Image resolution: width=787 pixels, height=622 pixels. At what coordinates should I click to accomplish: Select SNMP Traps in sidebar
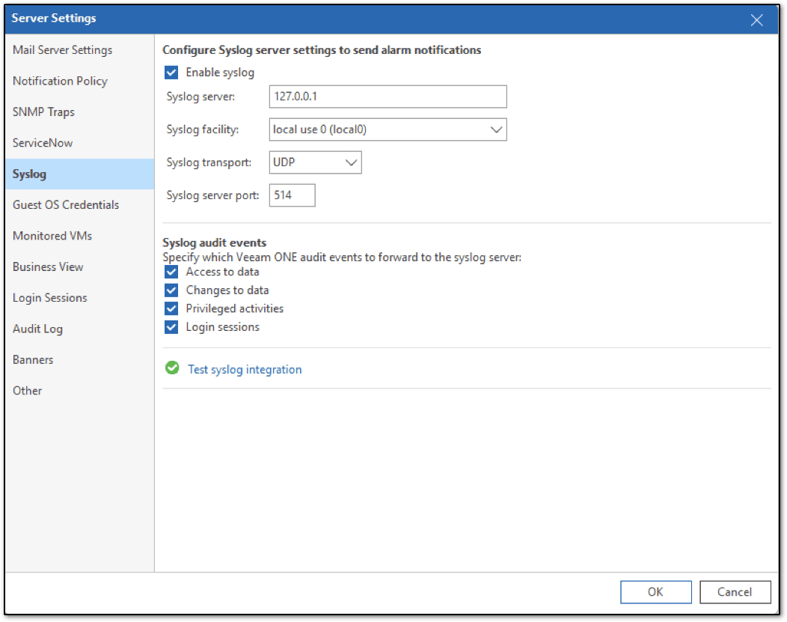coord(43,112)
